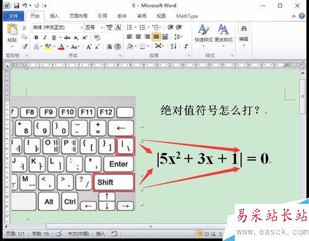This screenshot has width=309, height=241.
Task: Click the Copy icon in clipboard group
Action: [x=24, y=37]
